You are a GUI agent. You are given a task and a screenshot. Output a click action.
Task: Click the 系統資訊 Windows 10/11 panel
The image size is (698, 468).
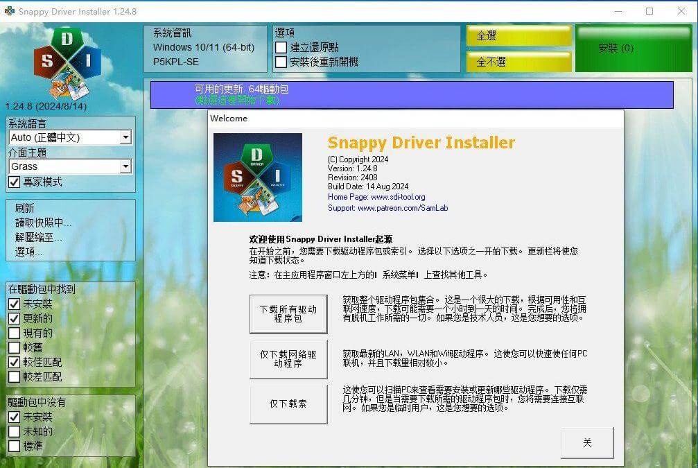click(205, 49)
